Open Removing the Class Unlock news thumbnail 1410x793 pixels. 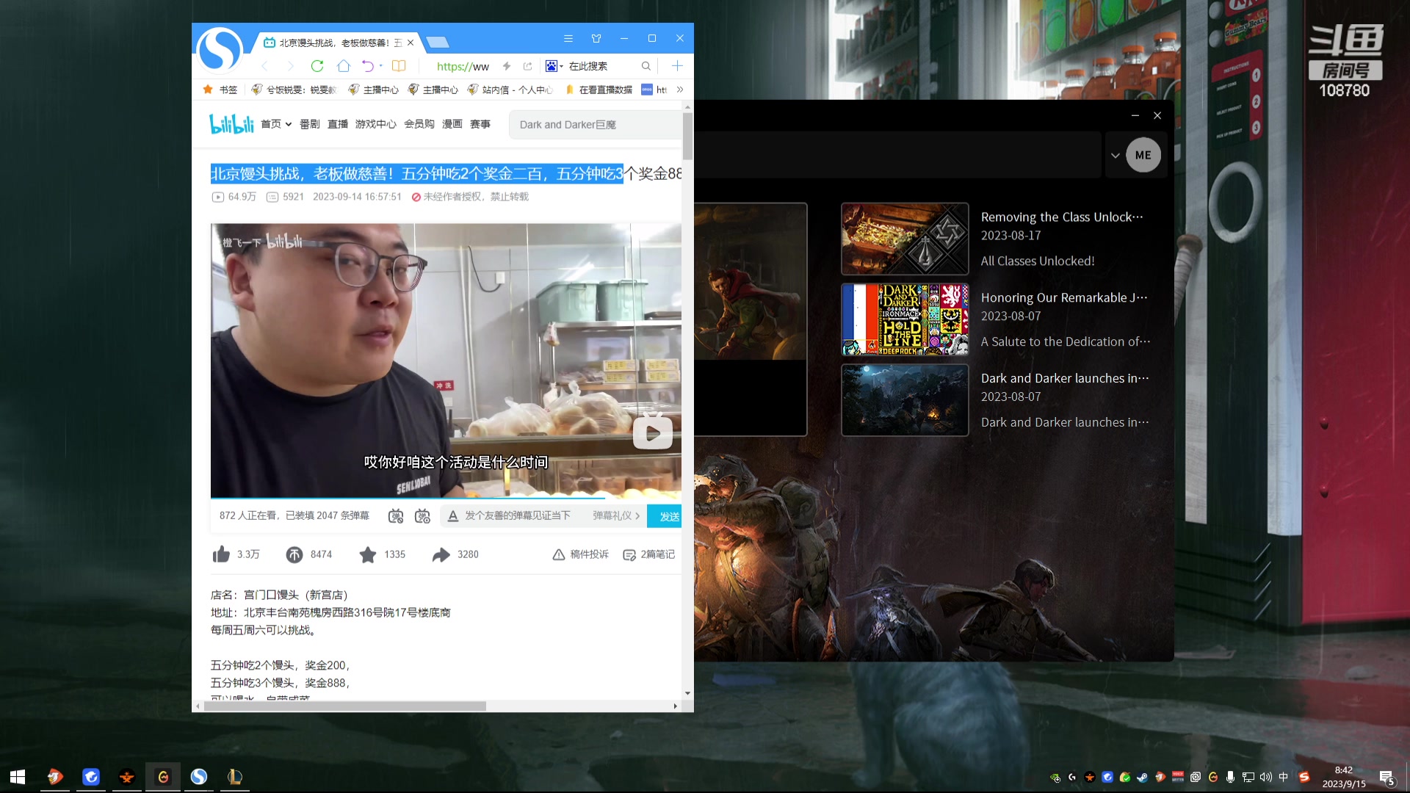[x=905, y=239]
